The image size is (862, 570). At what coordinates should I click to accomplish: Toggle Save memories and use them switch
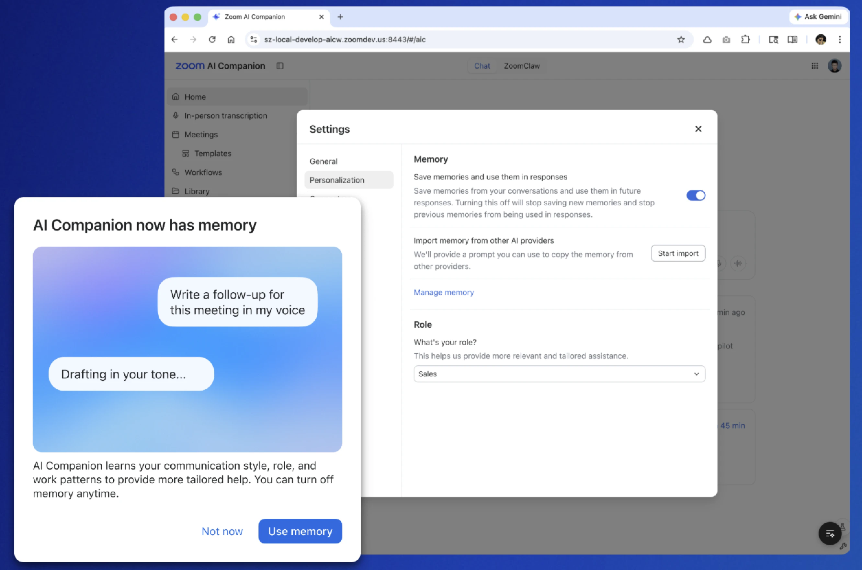point(696,196)
